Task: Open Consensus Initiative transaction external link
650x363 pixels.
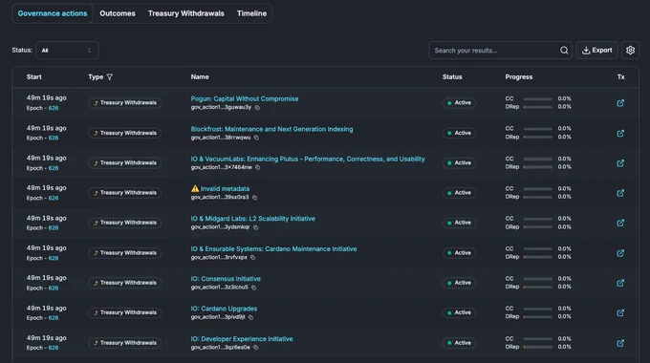Action: pos(620,283)
